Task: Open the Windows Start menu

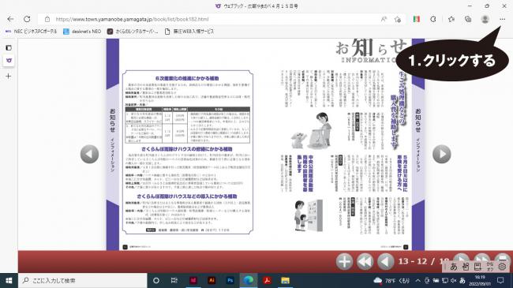Action: pos(9,280)
